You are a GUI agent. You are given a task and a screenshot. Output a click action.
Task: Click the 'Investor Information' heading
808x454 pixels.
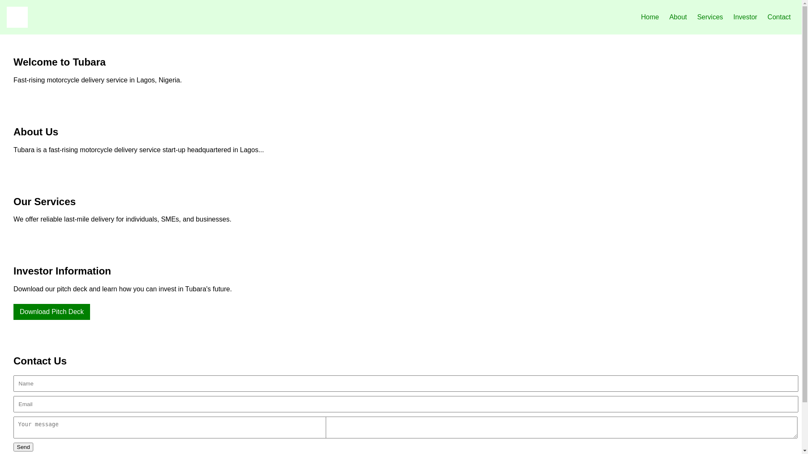pos(62,271)
